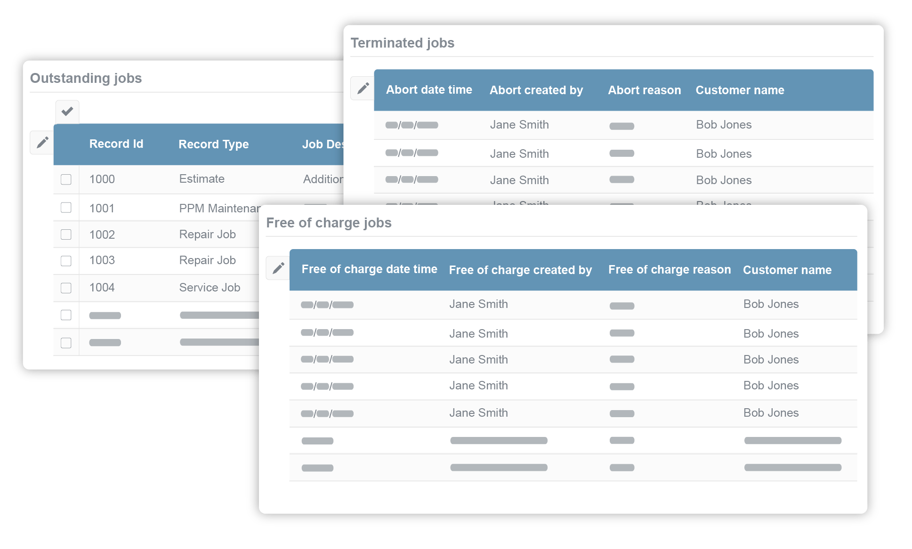Click the Abort reason column header
The width and height of the screenshot is (912, 549).
[x=644, y=90]
